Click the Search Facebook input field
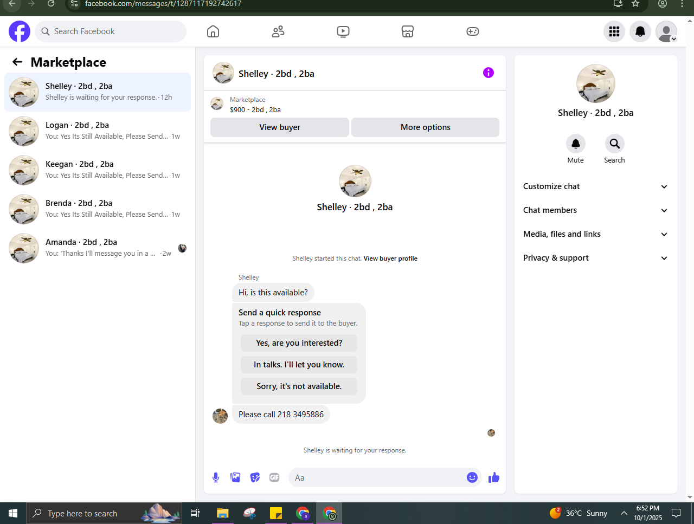Viewport: 694px width, 524px height. coord(111,31)
